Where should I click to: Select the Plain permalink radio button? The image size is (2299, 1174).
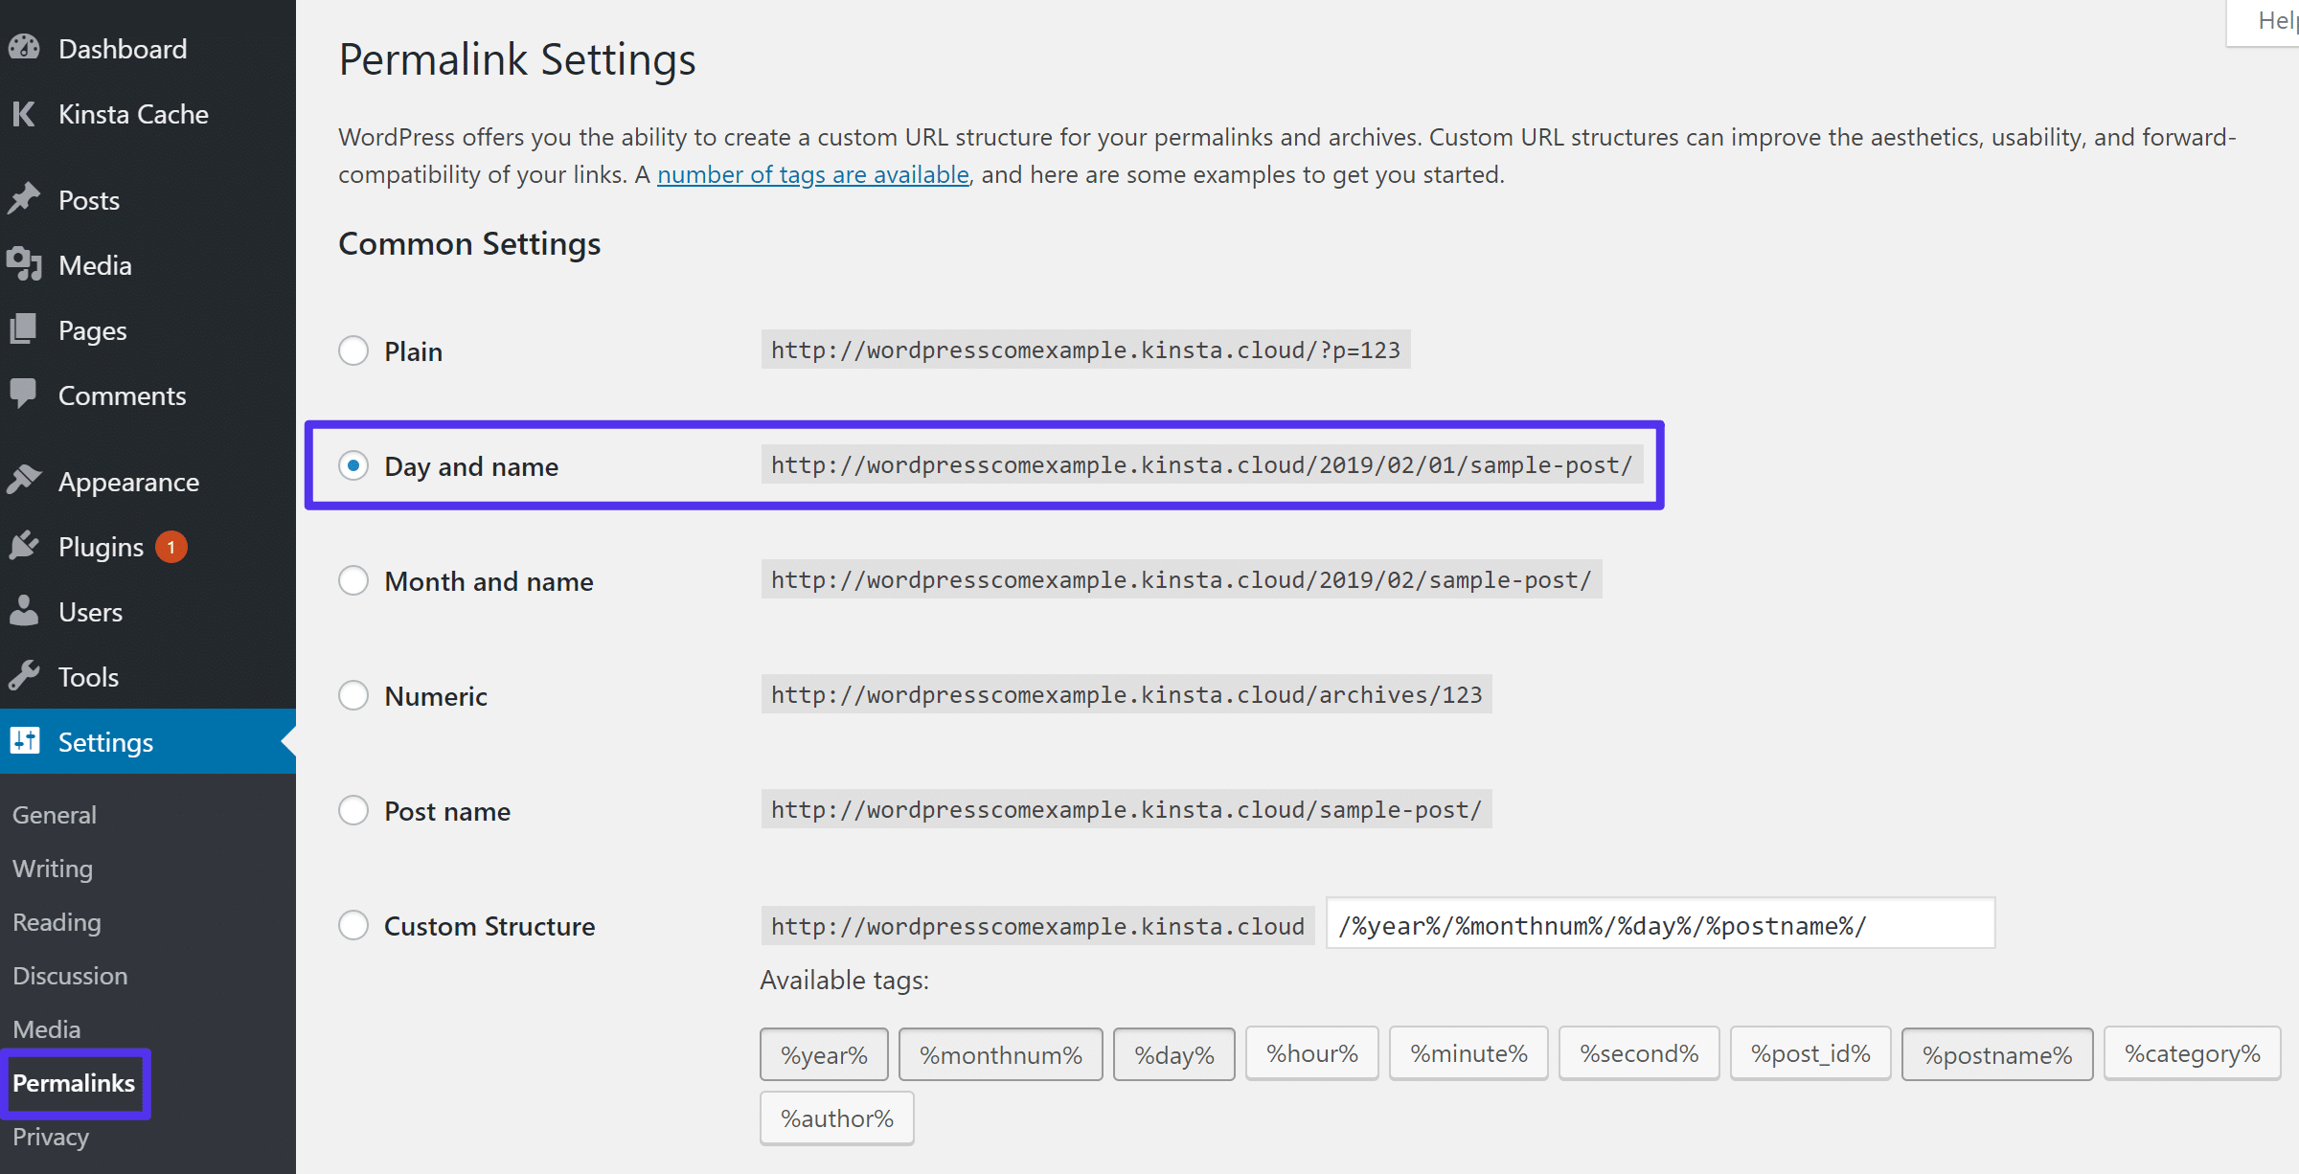(353, 350)
